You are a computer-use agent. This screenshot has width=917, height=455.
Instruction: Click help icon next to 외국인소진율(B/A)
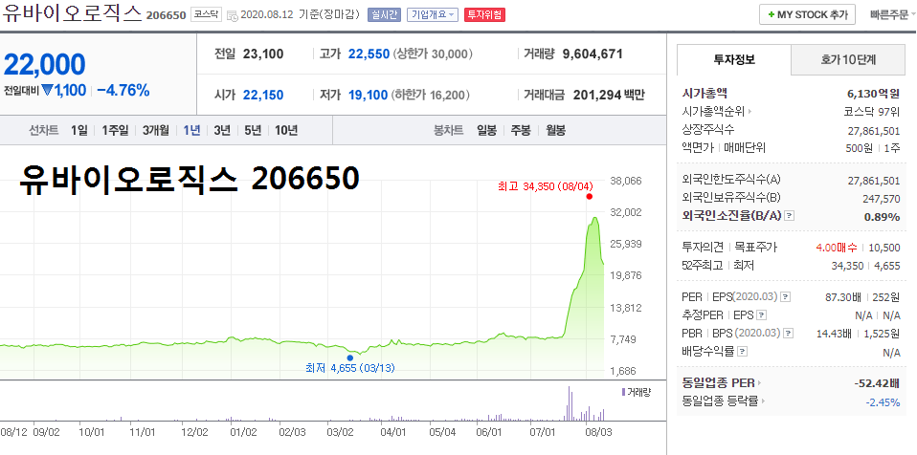click(789, 216)
